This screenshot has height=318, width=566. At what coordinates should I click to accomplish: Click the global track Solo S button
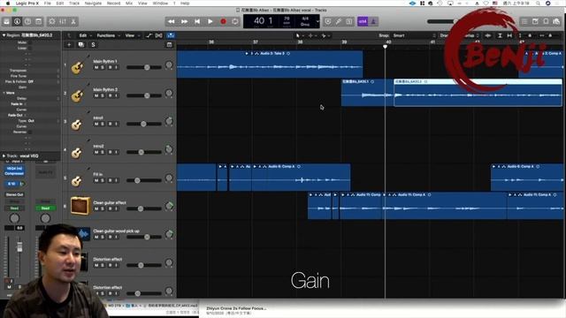93,45
